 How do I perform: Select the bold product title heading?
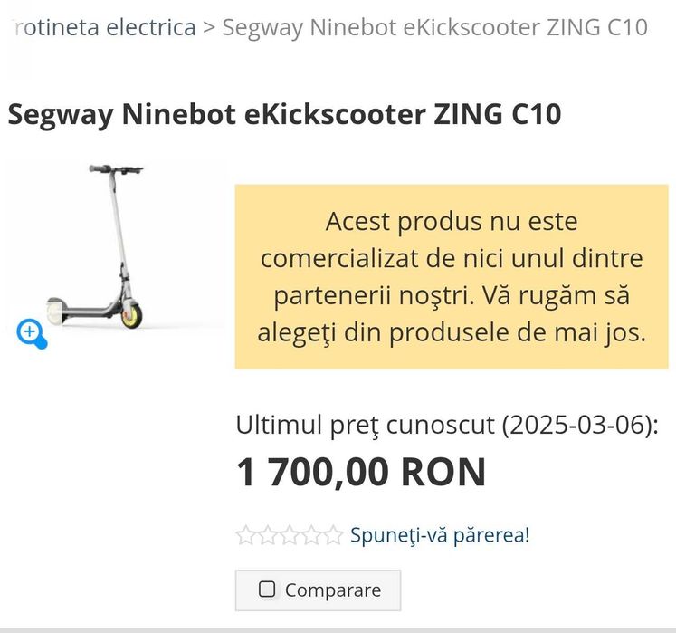(x=284, y=114)
